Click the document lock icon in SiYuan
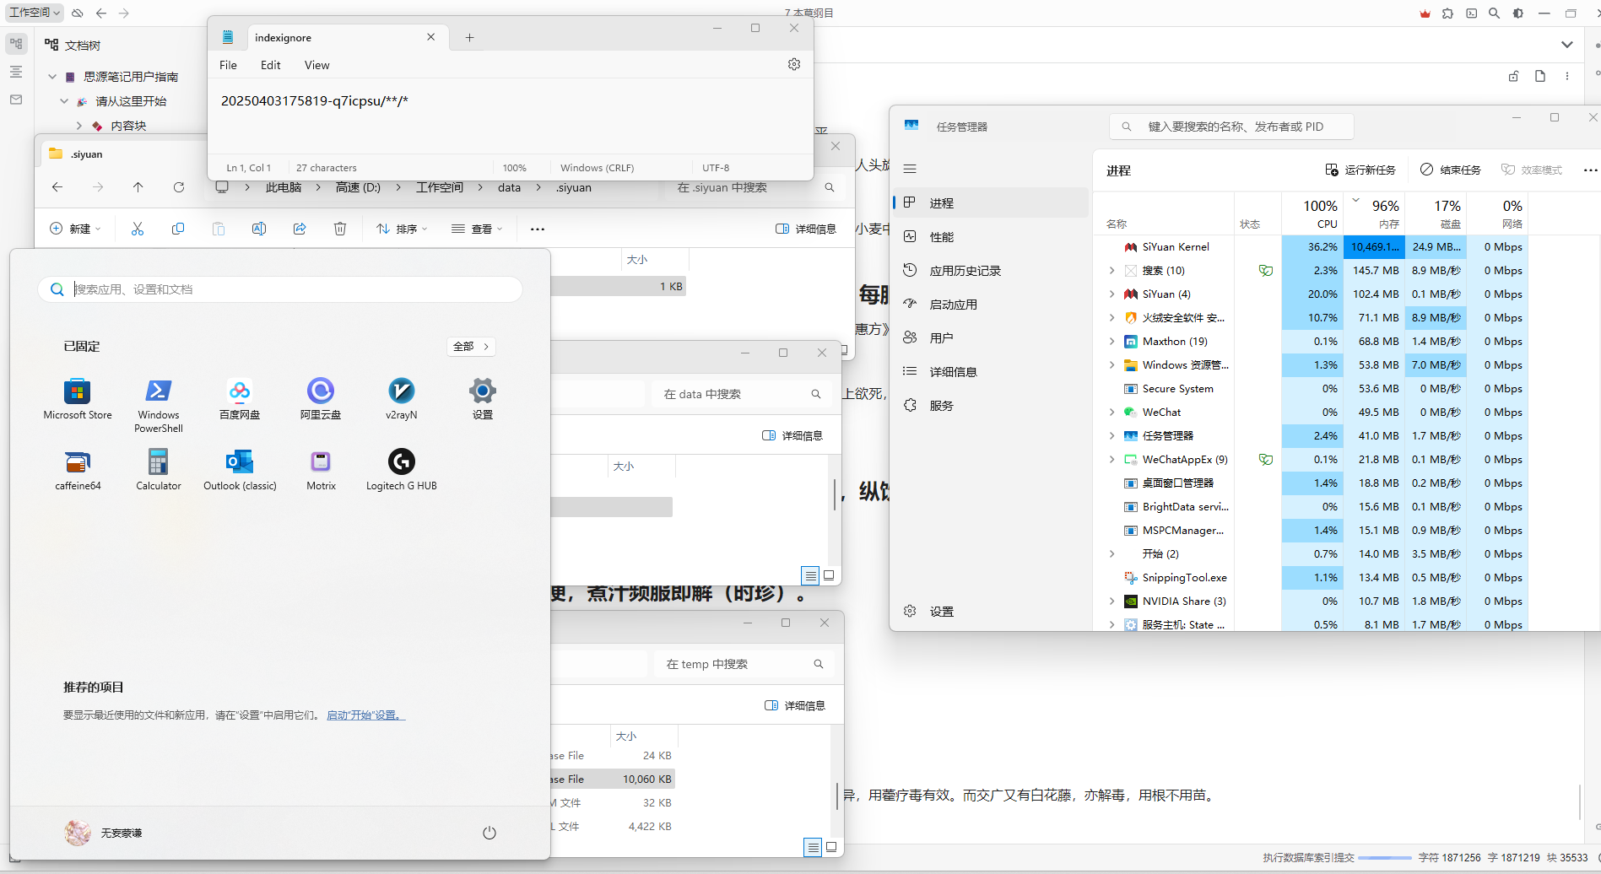Screen dimensions: 1601x874 point(1513,76)
